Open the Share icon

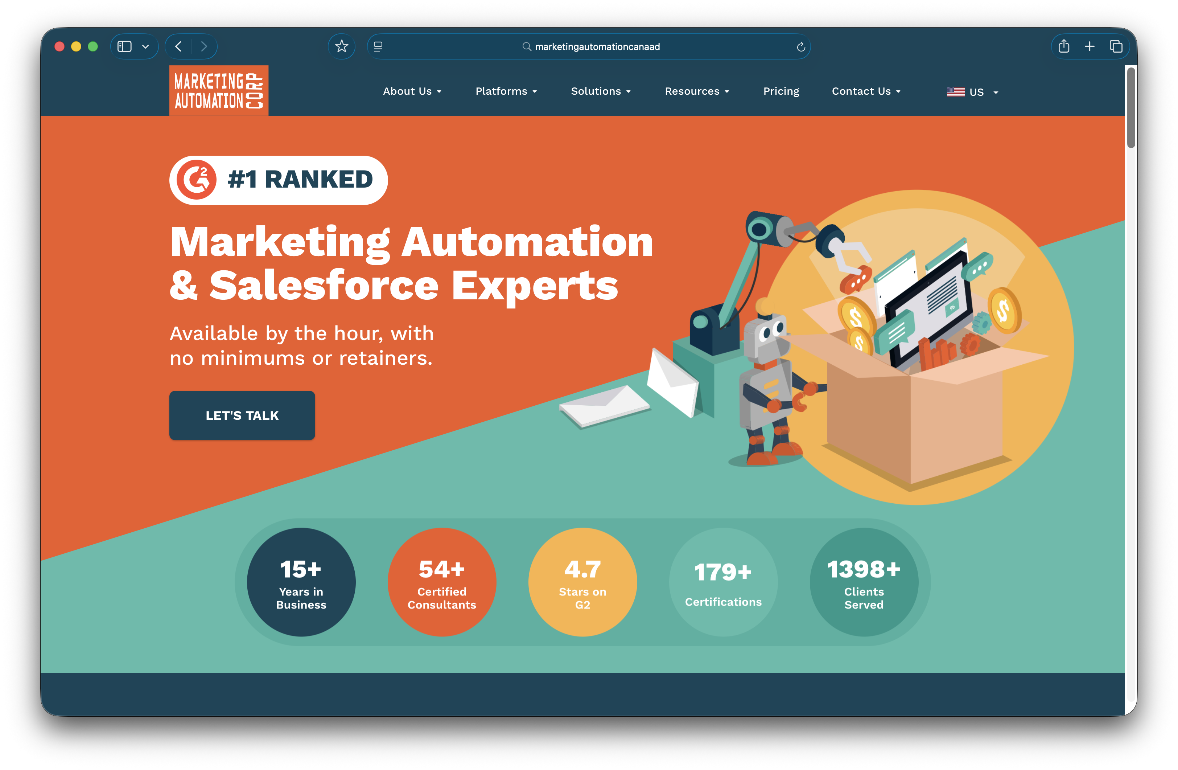click(1064, 46)
